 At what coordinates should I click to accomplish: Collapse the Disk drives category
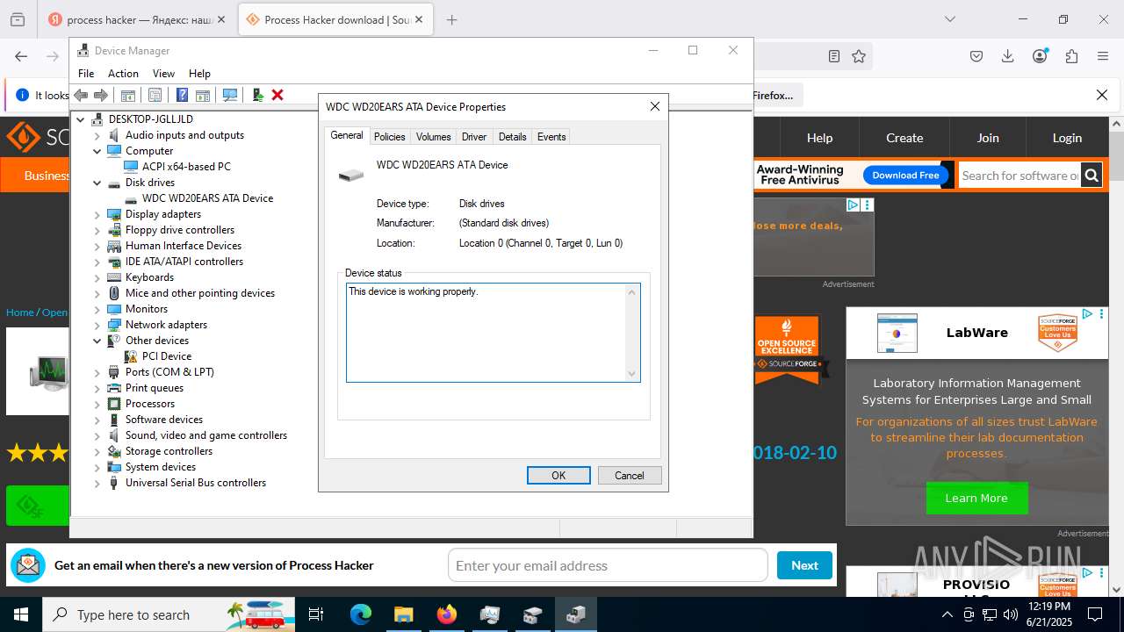[97, 183]
